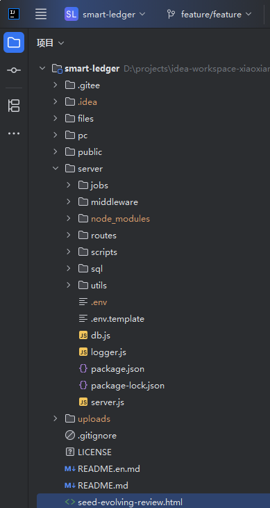This screenshot has width=270, height=508.
Task: Select the .env.template file name
Action: (117, 319)
